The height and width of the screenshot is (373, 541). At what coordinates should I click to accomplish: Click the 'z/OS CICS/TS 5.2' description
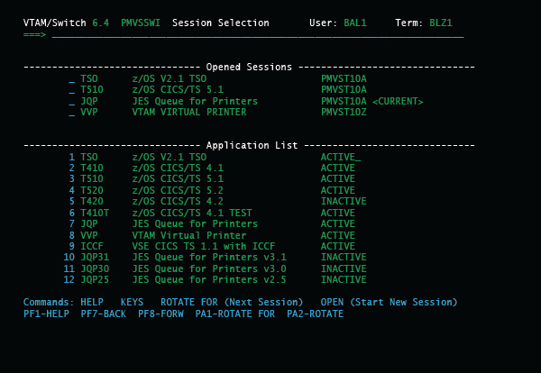click(x=178, y=191)
